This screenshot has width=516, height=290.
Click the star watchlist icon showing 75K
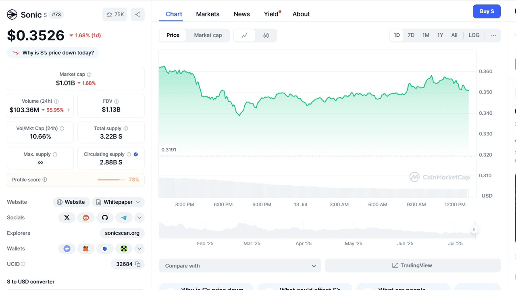(115, 14)
